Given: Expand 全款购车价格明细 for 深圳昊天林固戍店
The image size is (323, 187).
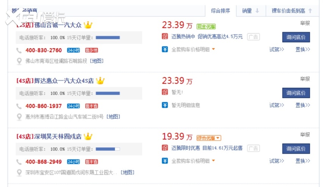Looking at the screenshot, I should (193, 161).
